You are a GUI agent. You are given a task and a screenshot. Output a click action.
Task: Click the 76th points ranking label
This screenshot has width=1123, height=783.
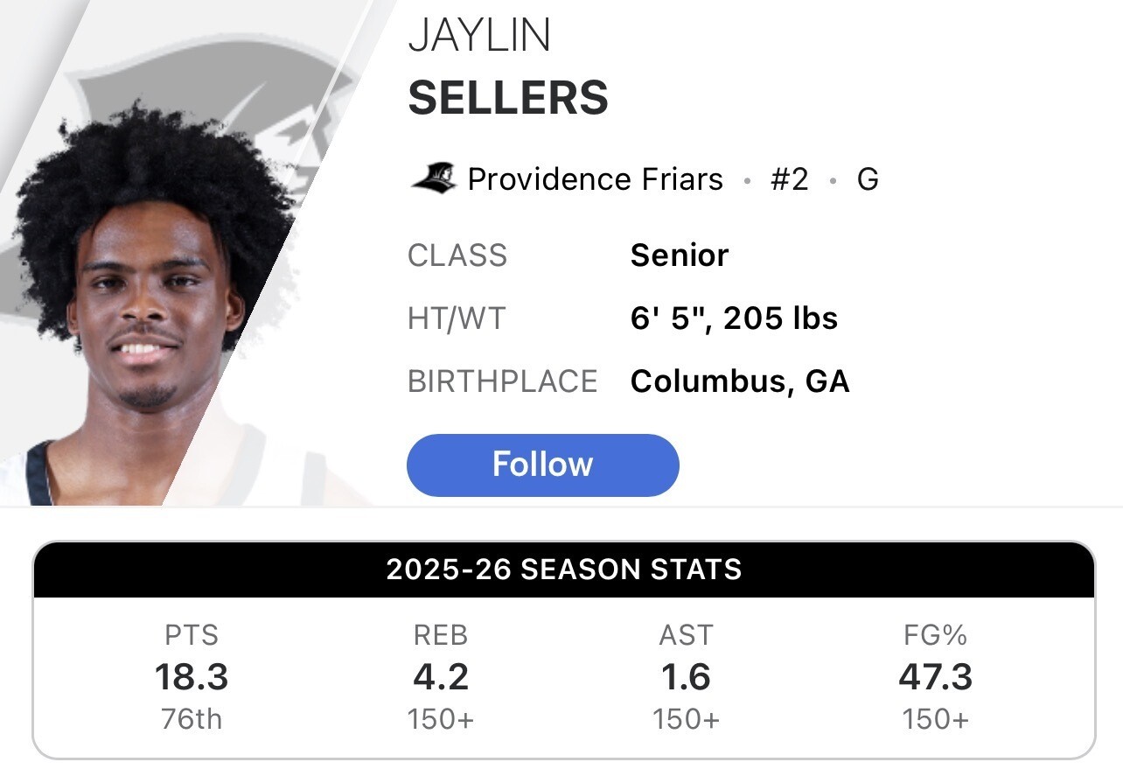tap(192, 719)
